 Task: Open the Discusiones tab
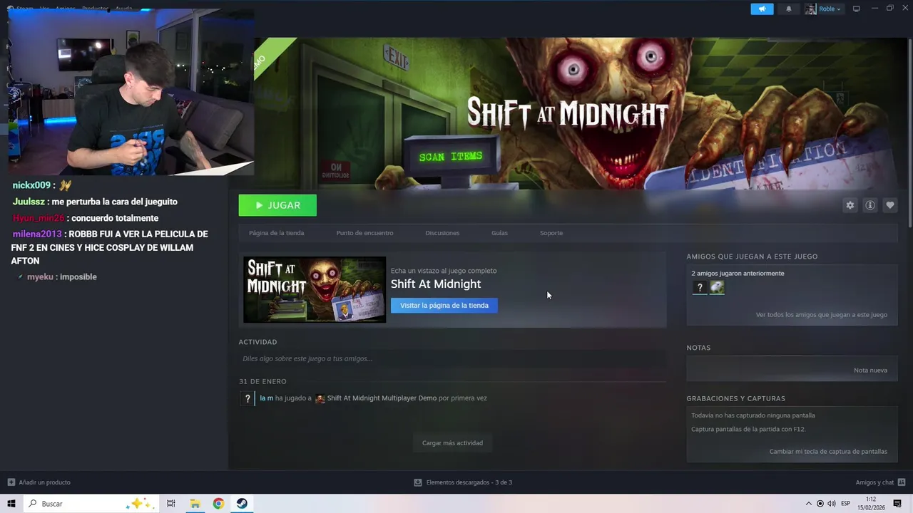coord(442,233)
